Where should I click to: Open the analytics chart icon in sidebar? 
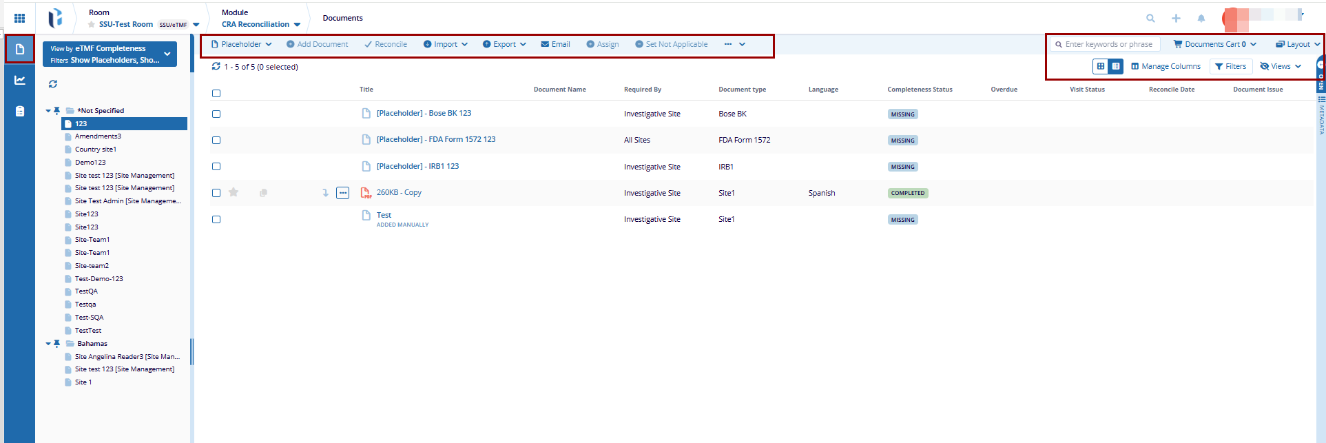click(20, 80)
